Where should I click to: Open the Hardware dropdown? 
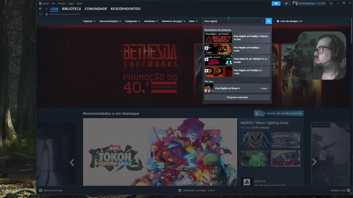click(151, 21)
